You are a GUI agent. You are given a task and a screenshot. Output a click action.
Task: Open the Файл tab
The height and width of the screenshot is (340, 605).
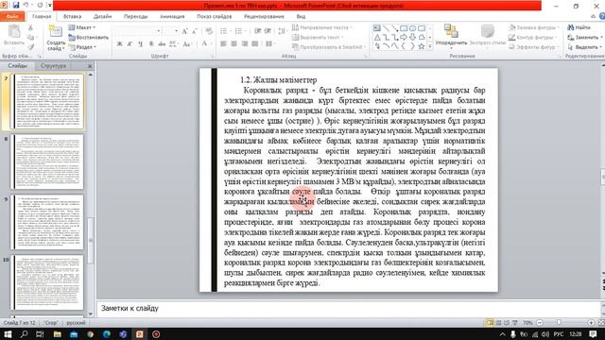[x=12, y=17]
